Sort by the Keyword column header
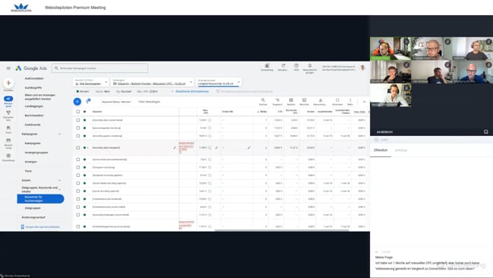 [x=97, y=112]
